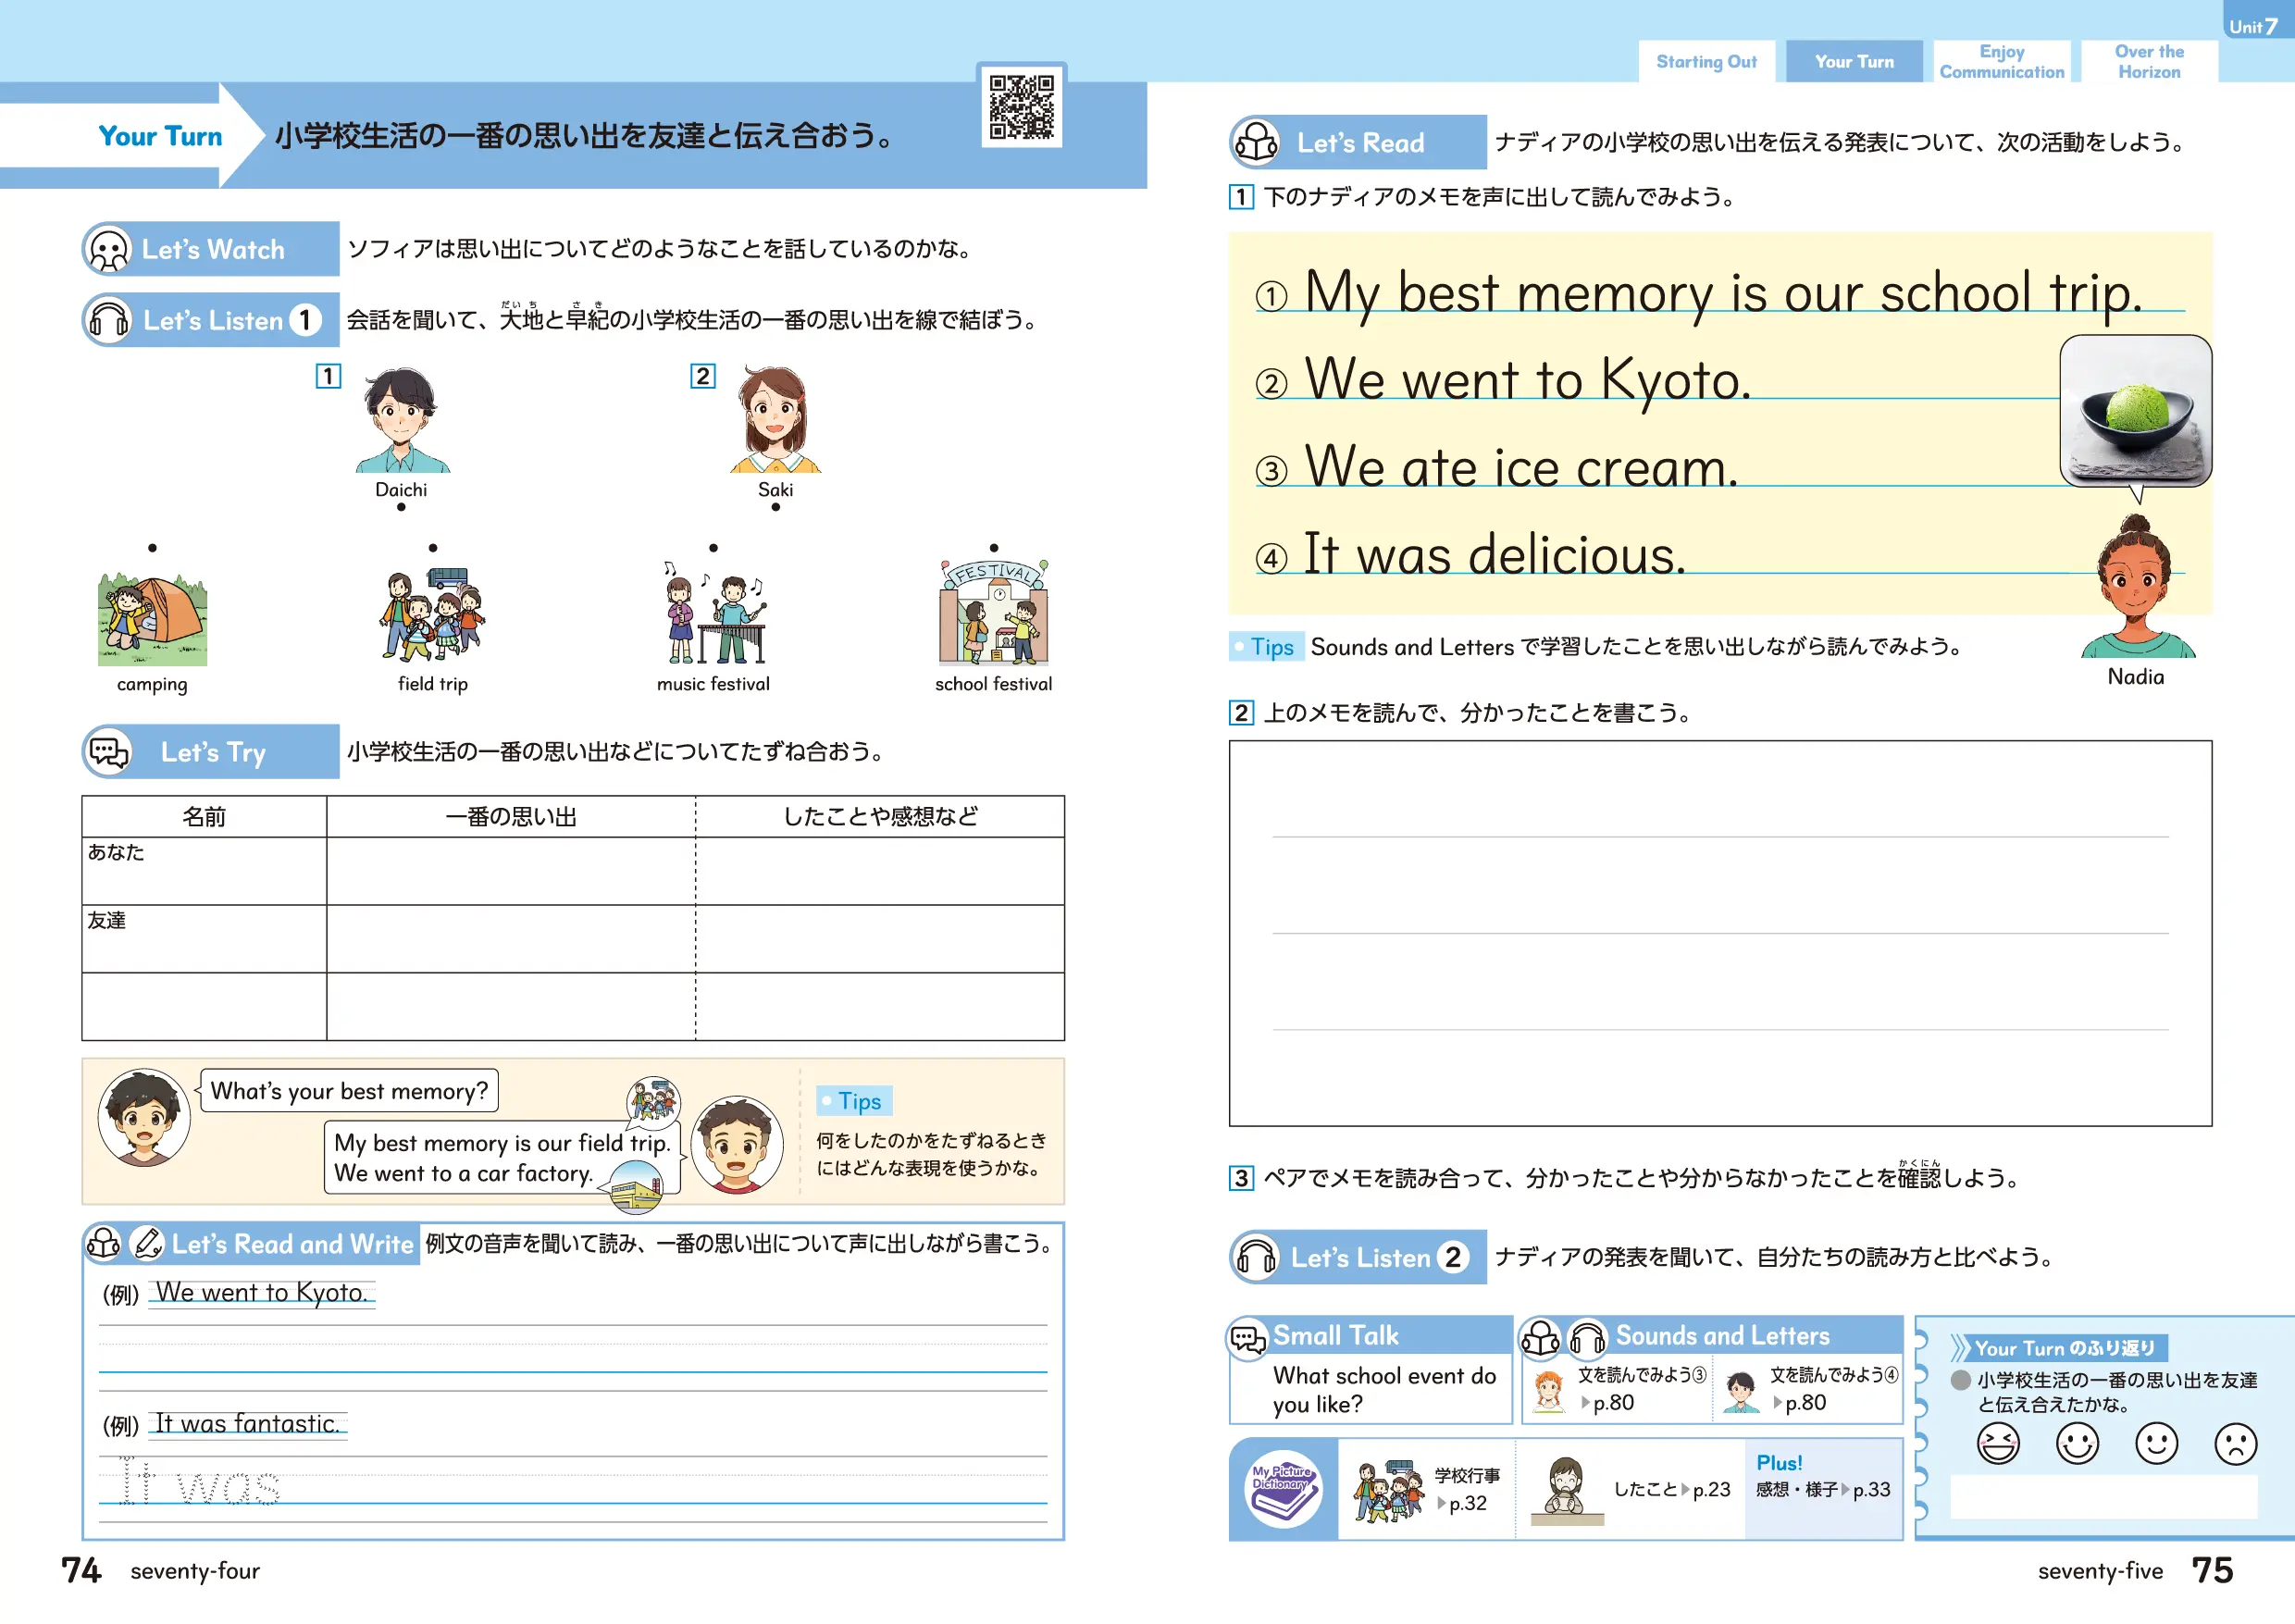2295x1624 pixels.
Task: Click the Let's Listen 1 headphones icon
Action: (109, 320)
